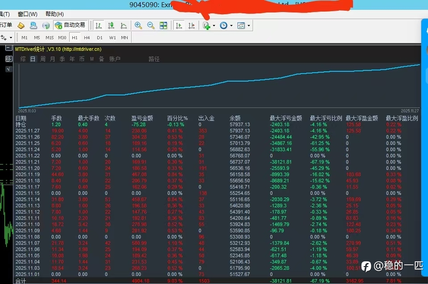This screenshot has height=284, width=428.
Task: Click the add indicator icon
Action: click(x=207, y=25)
